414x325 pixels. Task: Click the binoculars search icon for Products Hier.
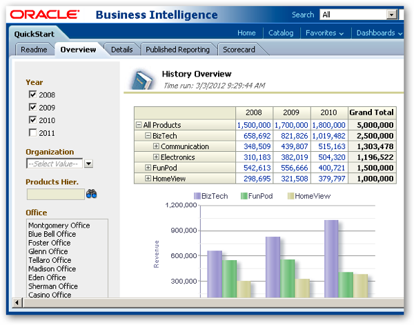point(91,194)
